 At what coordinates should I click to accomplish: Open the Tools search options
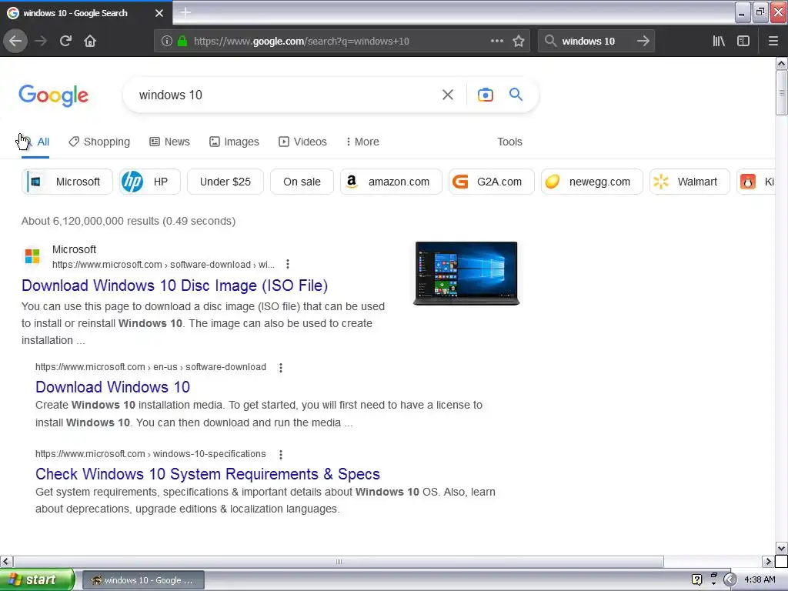click(x=509, y=142)
